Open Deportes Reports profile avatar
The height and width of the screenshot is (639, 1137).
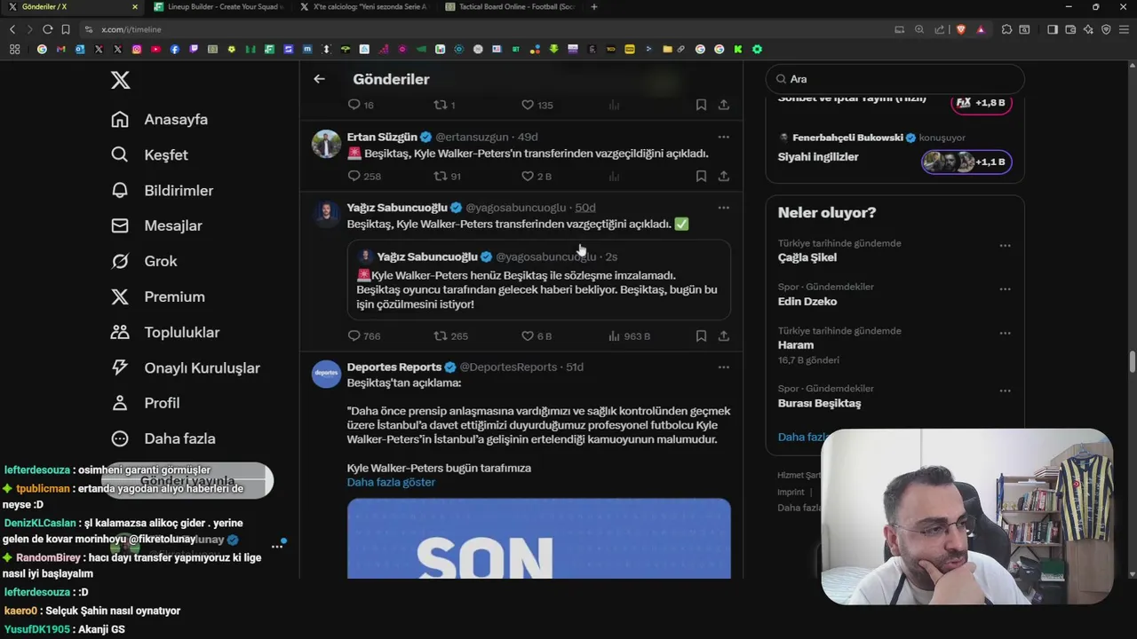326,374
